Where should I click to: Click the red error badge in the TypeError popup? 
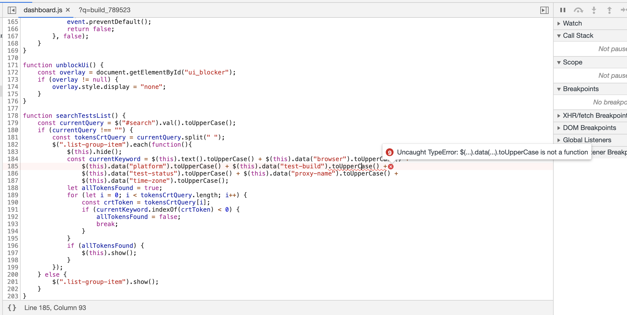pos(390,152)
